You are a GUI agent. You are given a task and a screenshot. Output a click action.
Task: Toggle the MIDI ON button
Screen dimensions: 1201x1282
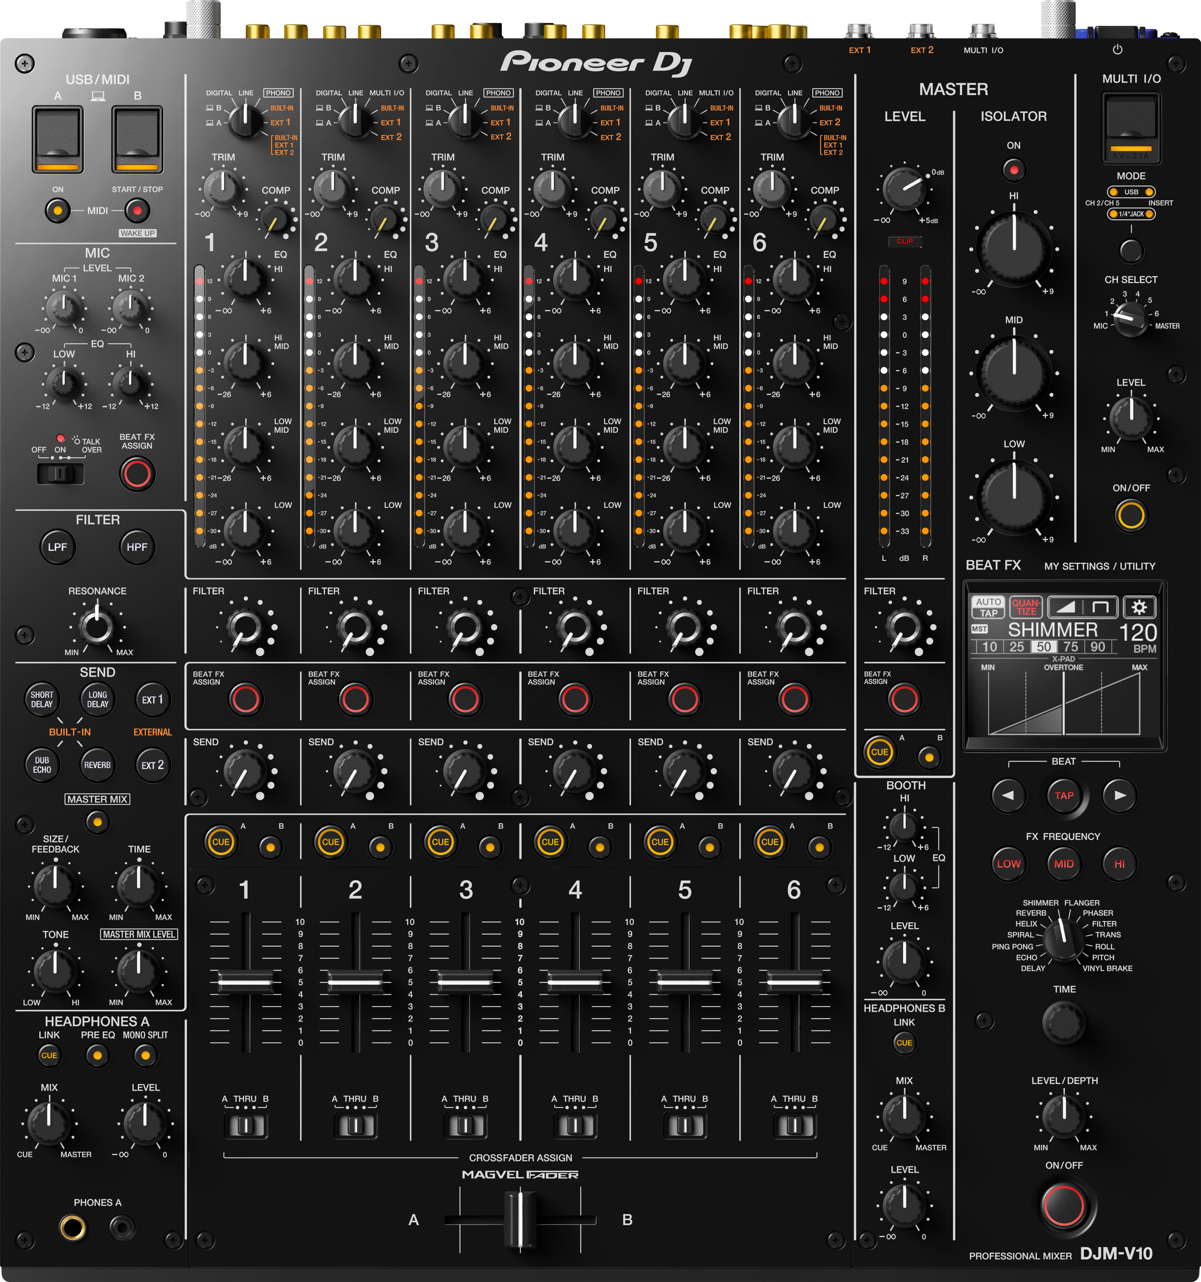(57, 210)
